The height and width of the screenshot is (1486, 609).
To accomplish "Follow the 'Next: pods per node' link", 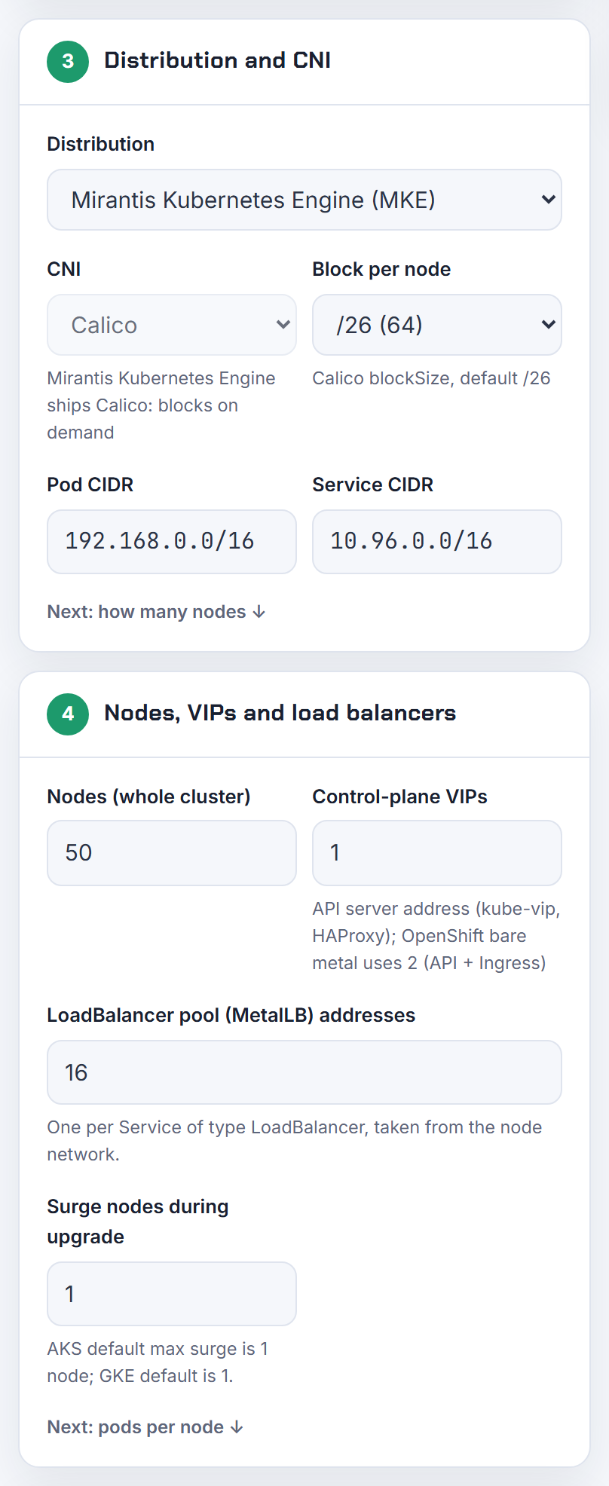I will (145, 1427).
